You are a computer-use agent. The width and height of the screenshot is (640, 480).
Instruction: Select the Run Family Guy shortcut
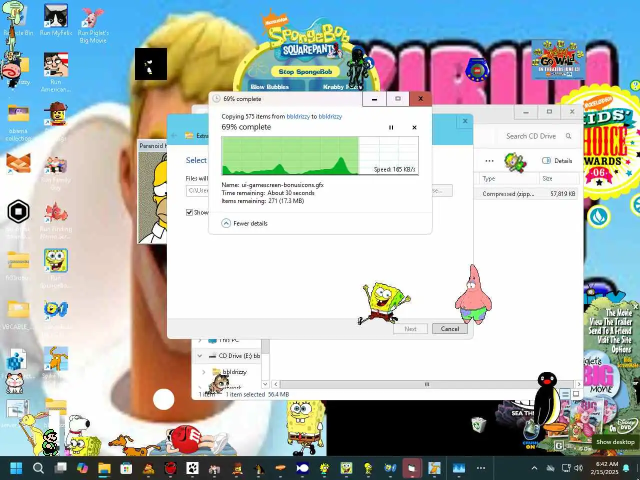pos(56,172)
